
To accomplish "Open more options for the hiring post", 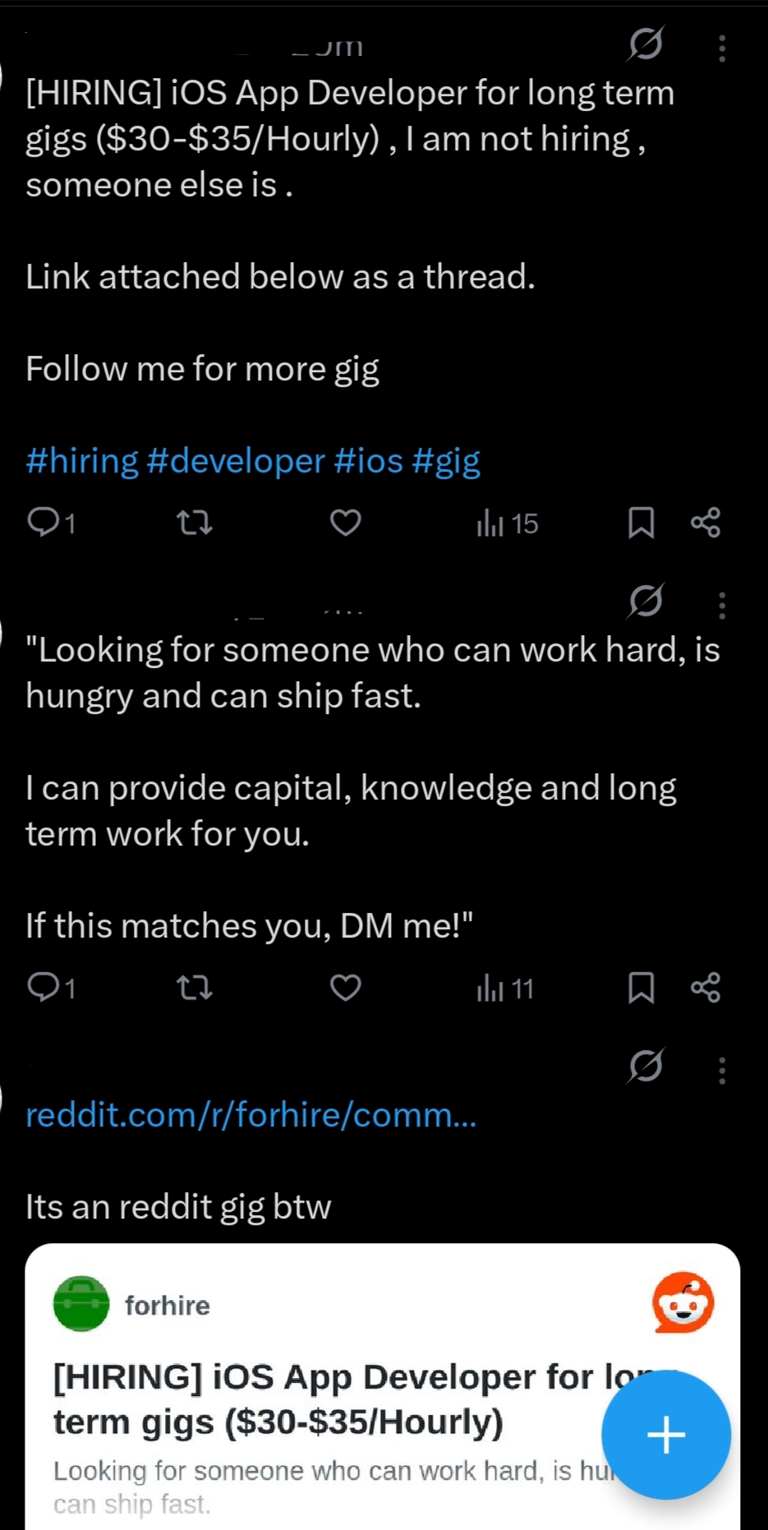I will point(722,48).
